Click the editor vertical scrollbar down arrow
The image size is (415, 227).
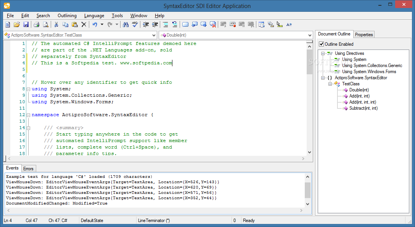(309, 152)
